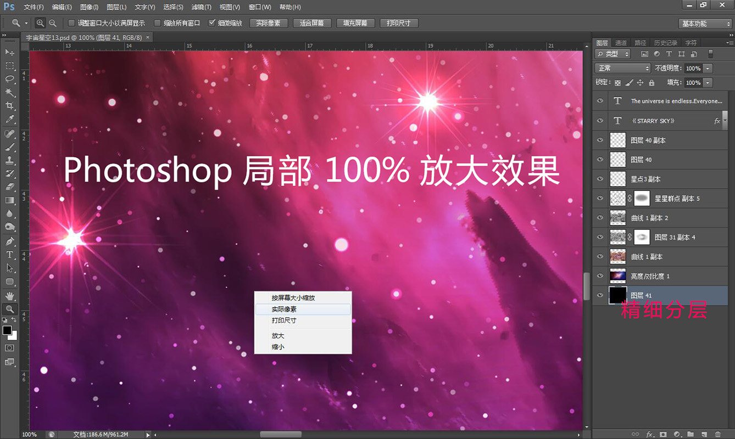Select the Blur tool
735x439 pixels.
click(9, 214)
